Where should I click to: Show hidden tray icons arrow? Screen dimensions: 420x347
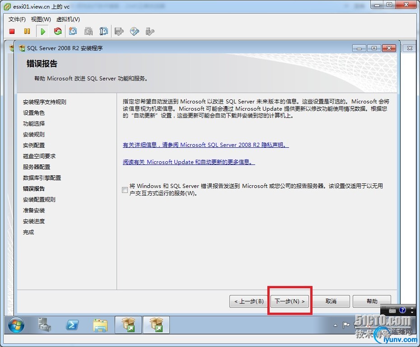point(335,325)
